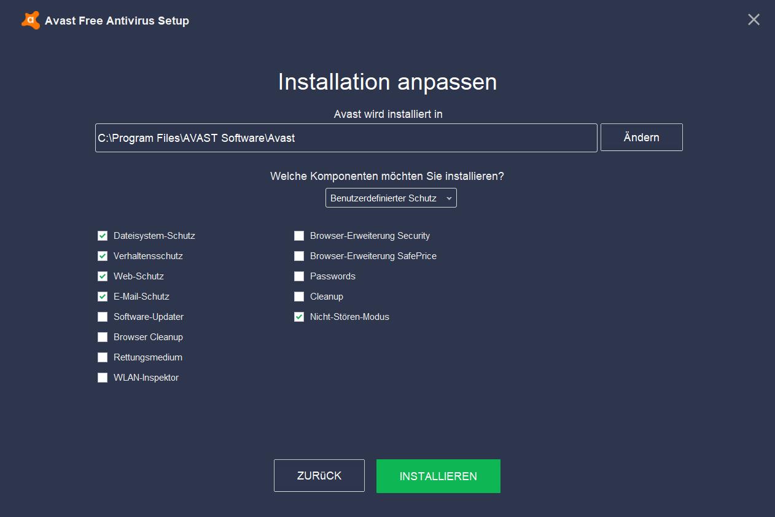The width and height of the screenshot is (775, 517).
Task: Click the Ändern button
Action: [642, 138]
